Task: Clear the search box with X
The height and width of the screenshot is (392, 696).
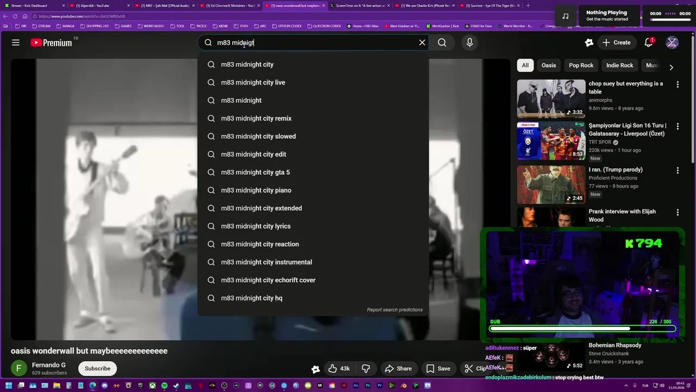Action: click(422, 42)
